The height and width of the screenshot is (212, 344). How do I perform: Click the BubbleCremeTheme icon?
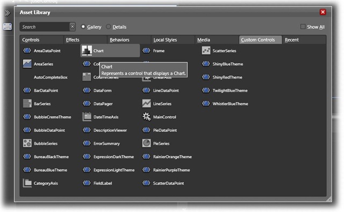pyautogui.click(x=27, y=117)
